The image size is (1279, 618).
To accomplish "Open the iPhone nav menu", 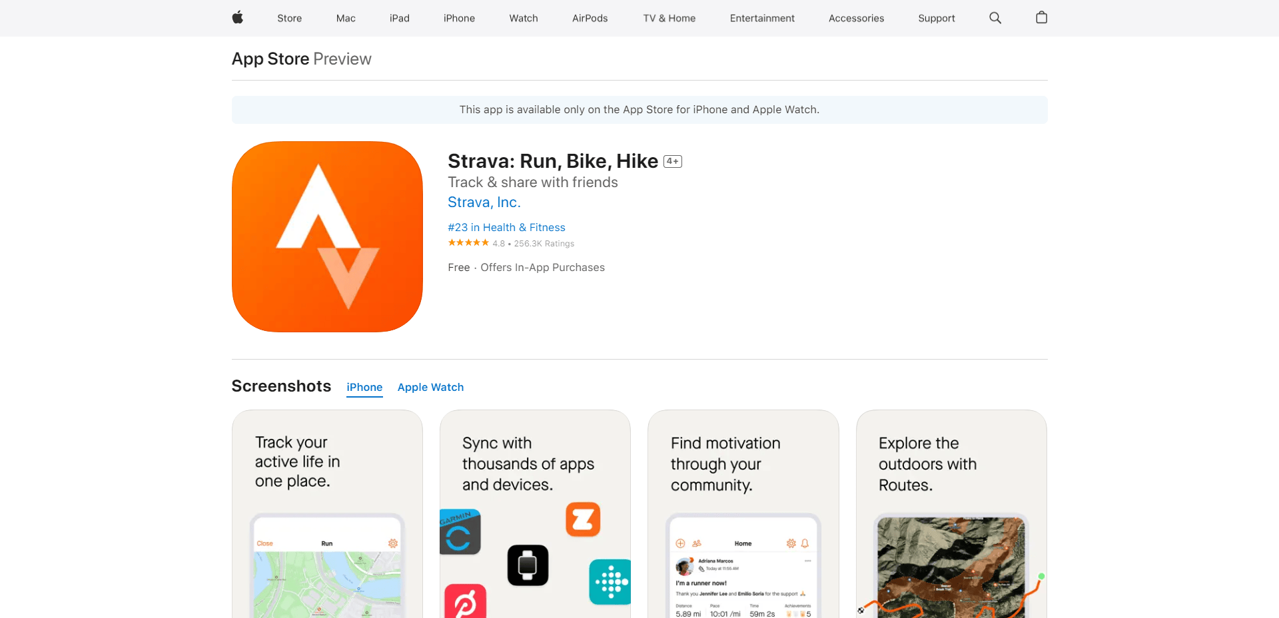I will (460, 18).
